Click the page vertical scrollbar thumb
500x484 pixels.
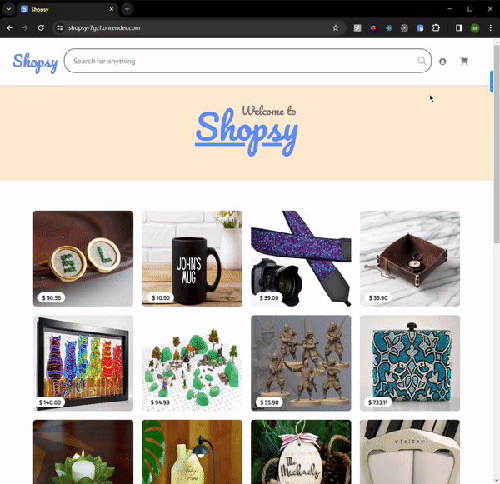[x=497, y=144]
